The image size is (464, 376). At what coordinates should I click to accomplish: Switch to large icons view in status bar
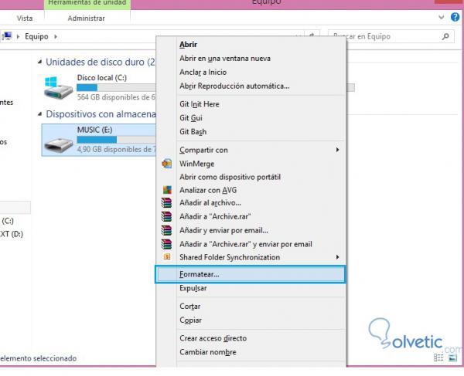(x=452, y=357)
